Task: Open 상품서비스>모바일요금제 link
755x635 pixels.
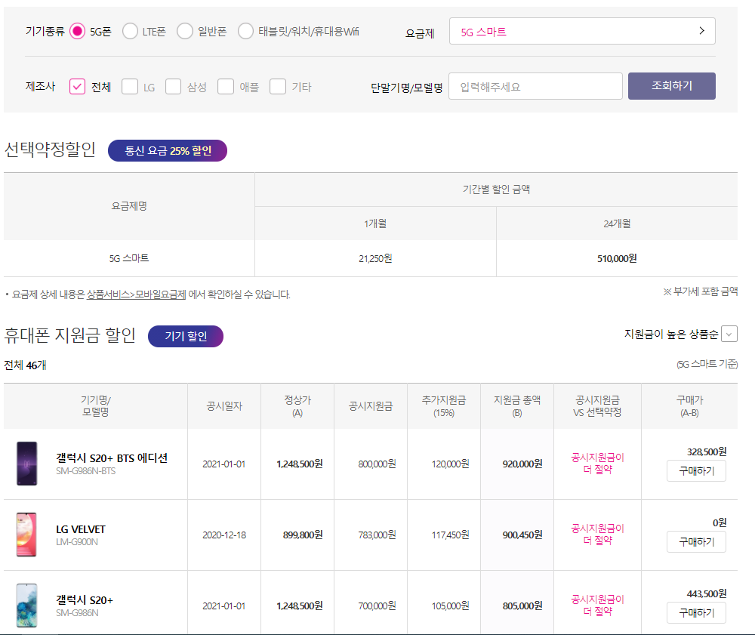Action: coord(136,294)
